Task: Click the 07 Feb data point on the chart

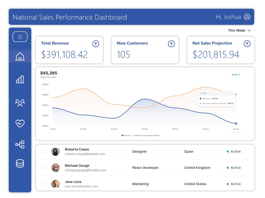Action: [236, 123]
